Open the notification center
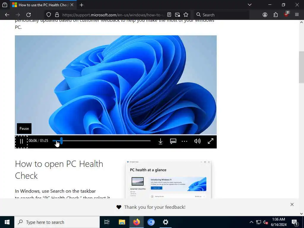Image resolution: width=304 pixels, height=228 pixels. (294, 222)
